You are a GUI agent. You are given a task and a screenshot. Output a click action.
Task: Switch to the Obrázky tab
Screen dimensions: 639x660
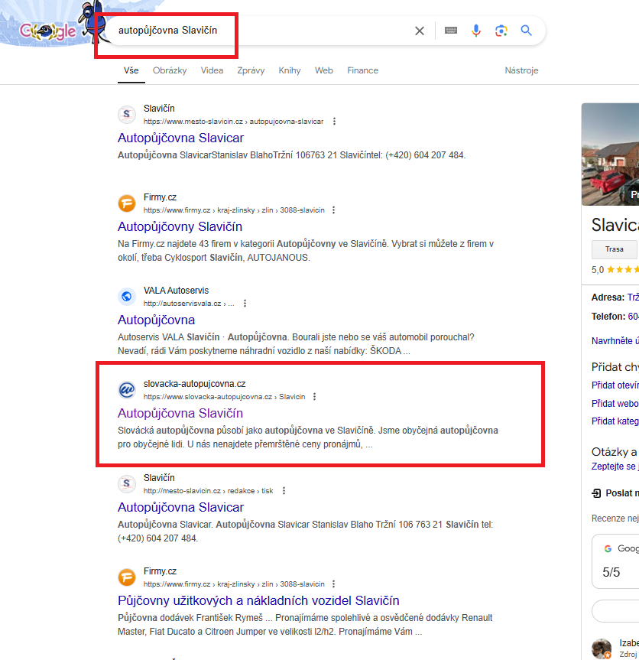(170, 70)
